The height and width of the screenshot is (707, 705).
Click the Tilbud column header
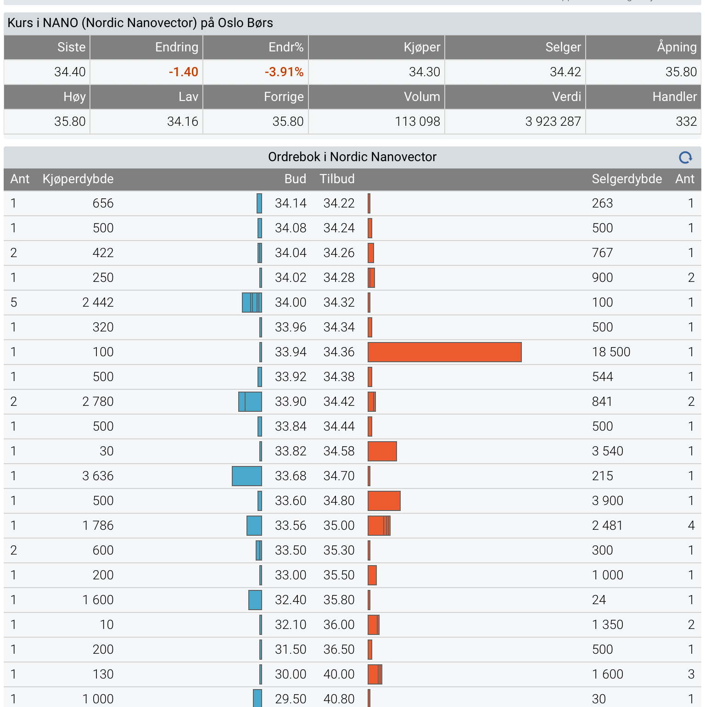pyautogui.click(x=337, y=179)
